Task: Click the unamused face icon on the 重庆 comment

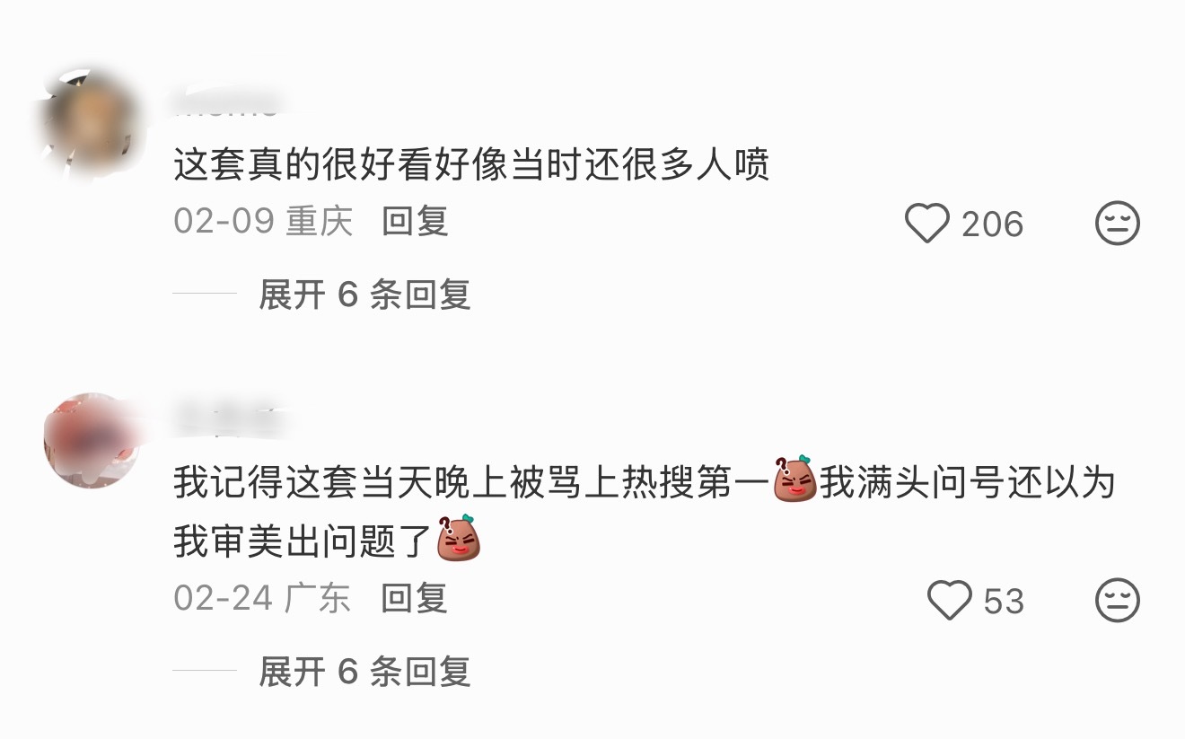Action: [1118, 223]
